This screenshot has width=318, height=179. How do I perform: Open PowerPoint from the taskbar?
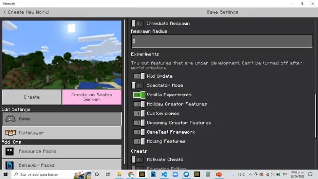219,174
